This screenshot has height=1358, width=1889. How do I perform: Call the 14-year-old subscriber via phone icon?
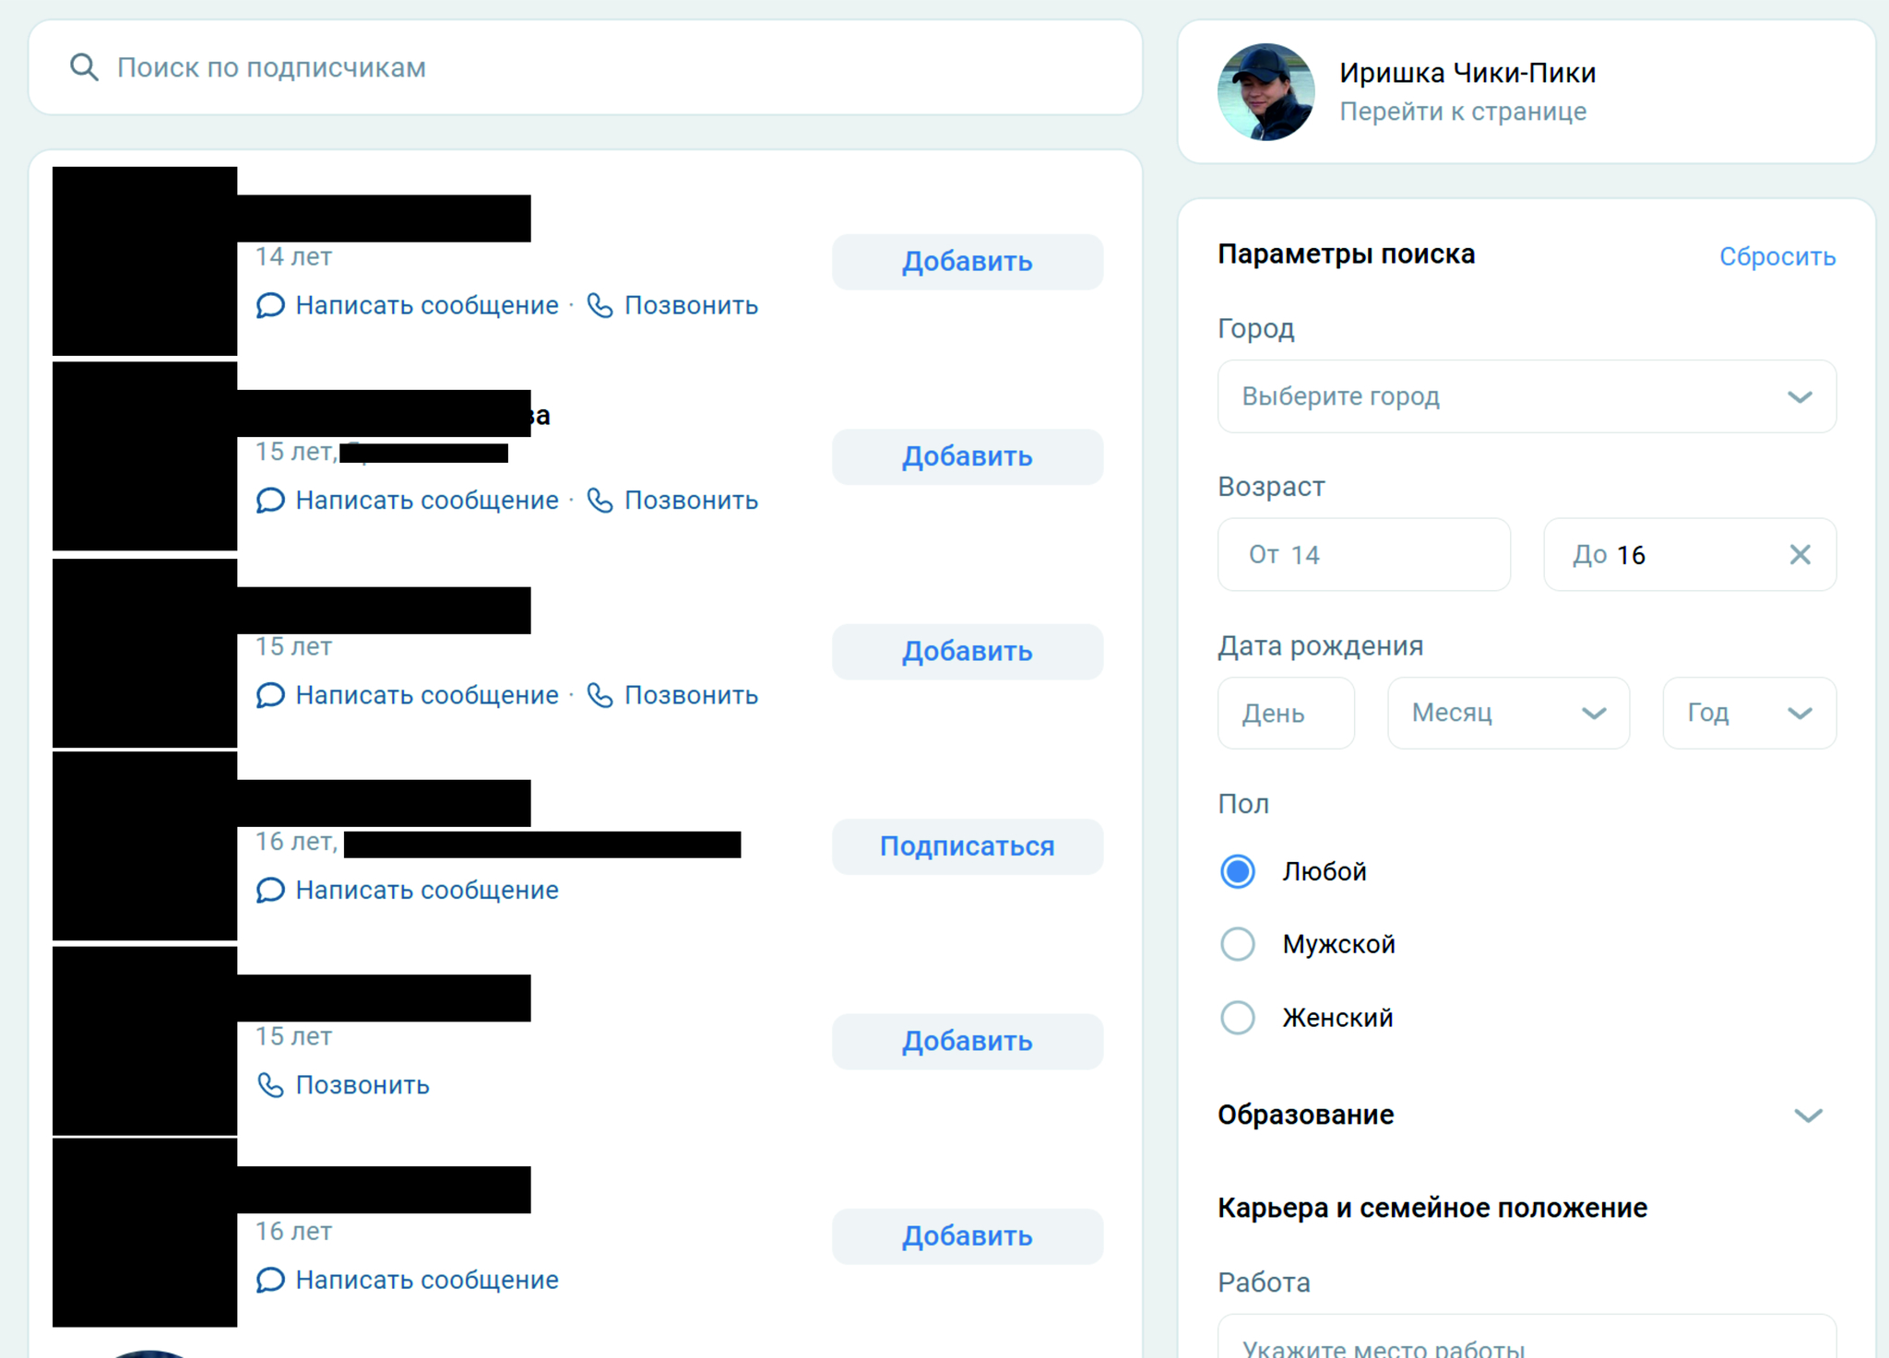tap(600, 305)
